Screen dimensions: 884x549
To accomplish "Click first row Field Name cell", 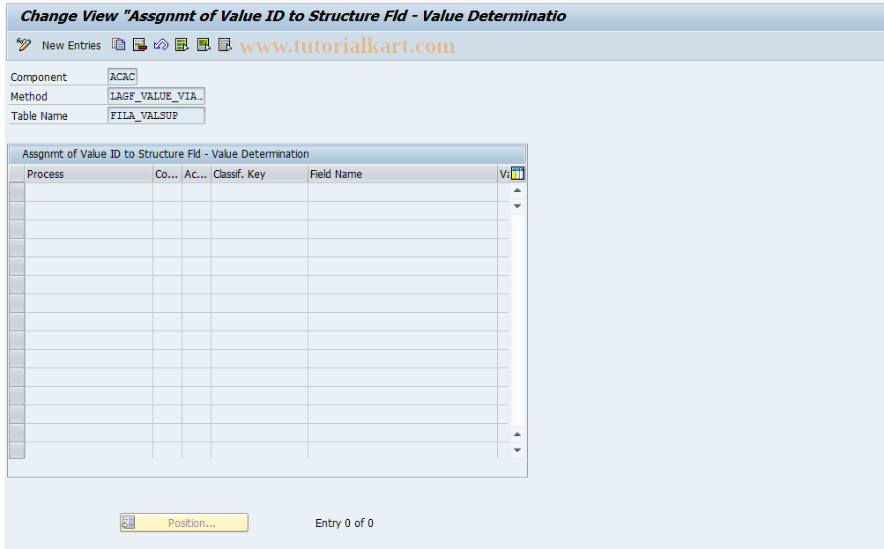I will [x=403, y=192].
